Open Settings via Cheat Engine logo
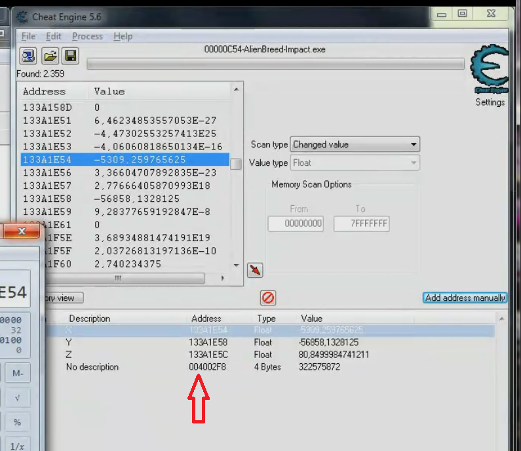Viewport: 521px width, 451px height. (490, 72)
